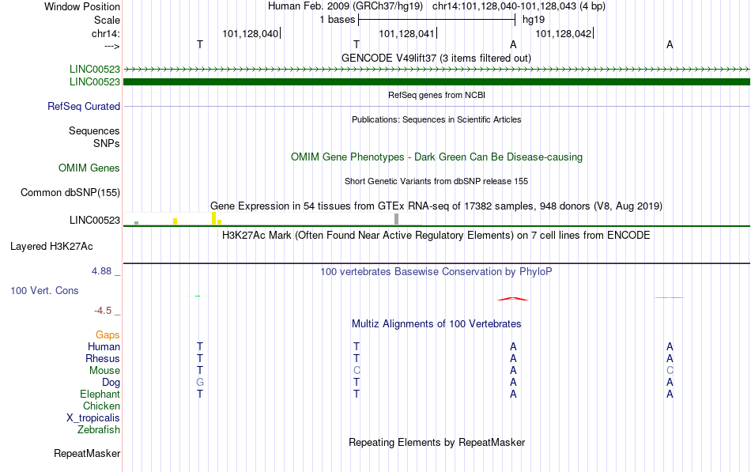The height and width of the screenshot is (472, 751).
Task: Click the hg19 text beside the scale bar
Action: coord(534,20)
